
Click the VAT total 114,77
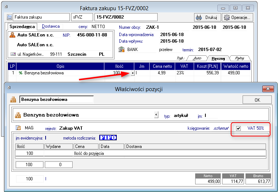point(233,181)
